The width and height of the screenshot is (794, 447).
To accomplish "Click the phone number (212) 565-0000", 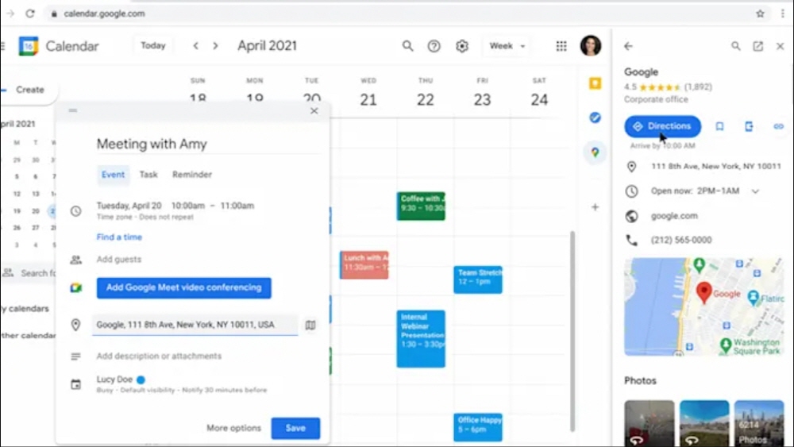I will pos(681,240).
